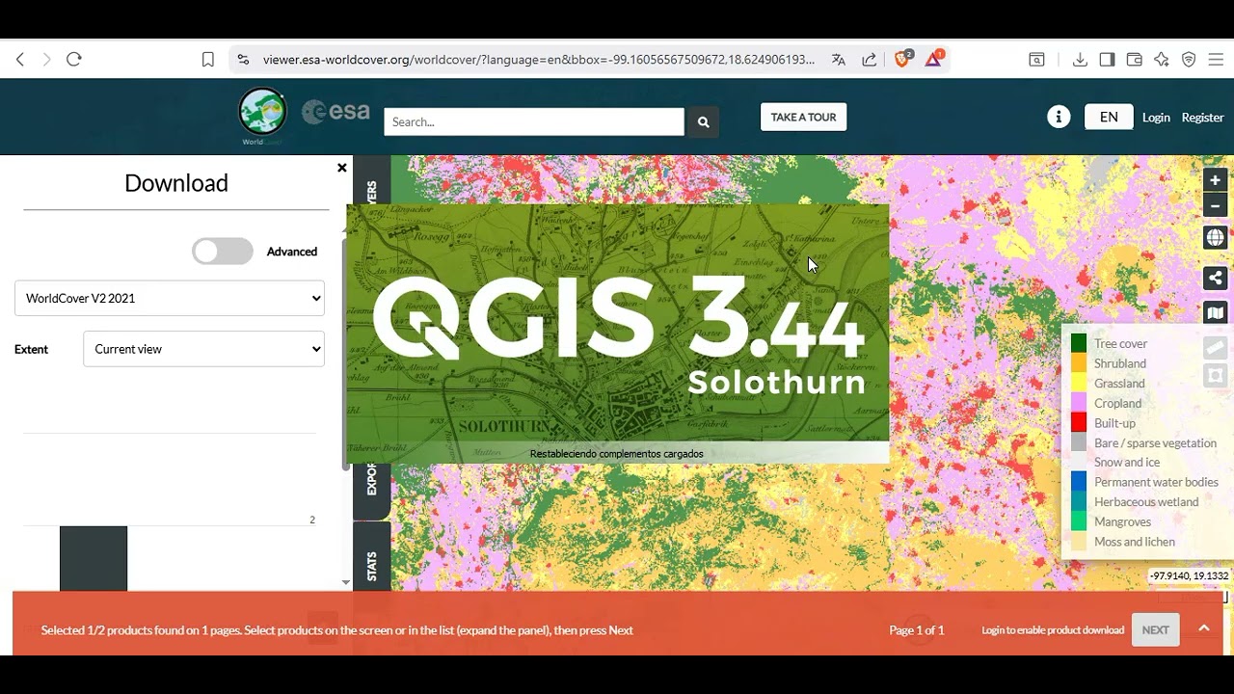The height and width of the screenshot is (694, 1234).
Task: Click the Grassland legend label
Action: 1119,384
